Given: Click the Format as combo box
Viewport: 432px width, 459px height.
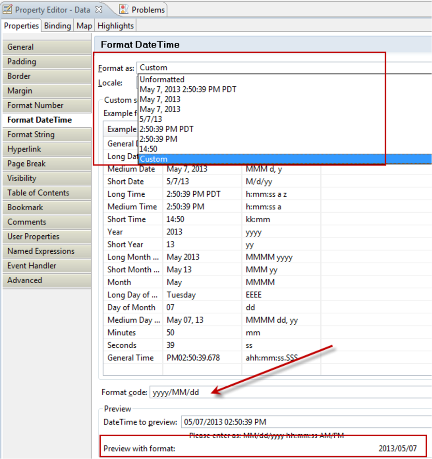Looking at the screenshot, I should 284,68.
